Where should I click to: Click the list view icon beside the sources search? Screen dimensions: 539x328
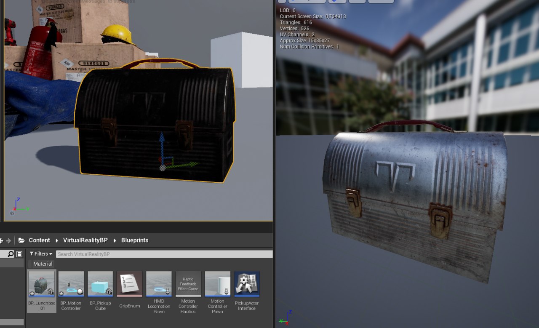pos(19,254)
